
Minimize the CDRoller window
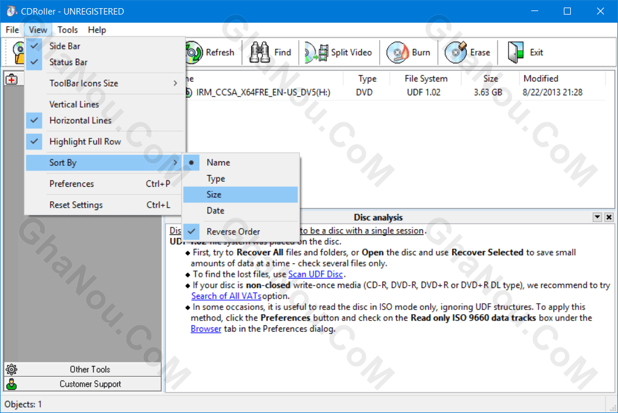point(535,11)
